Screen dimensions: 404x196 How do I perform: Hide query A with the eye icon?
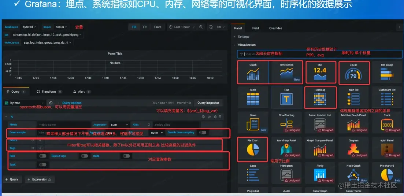click(209, 117)
